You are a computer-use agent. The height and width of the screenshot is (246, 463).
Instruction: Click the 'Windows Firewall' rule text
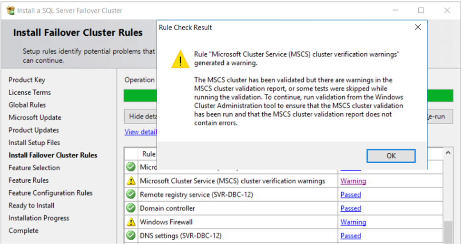(166, 222)
